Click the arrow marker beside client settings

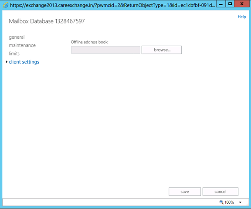7,62
